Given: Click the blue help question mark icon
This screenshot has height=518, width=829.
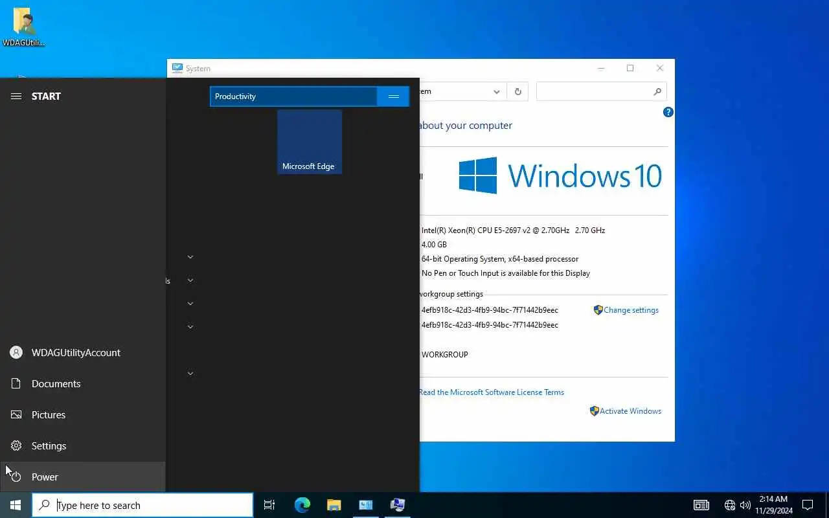Looking at the screenshot, I should 668,112.
